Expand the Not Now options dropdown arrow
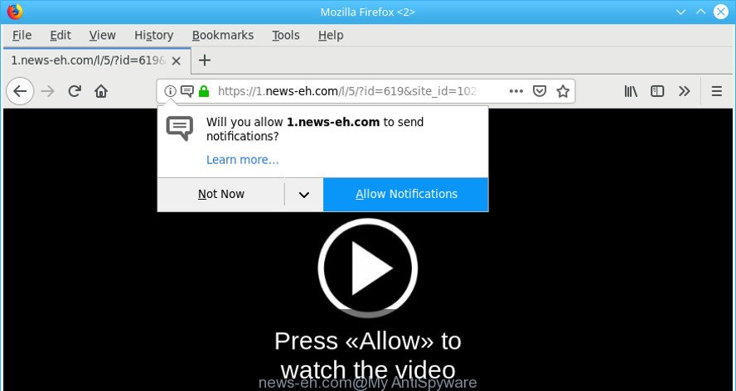The width and height of the screenshot is (736, 391). (304, 195)
